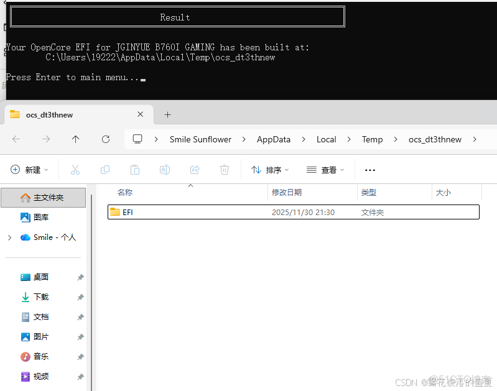Unpin 文档 using its pin icon
Screen dimensions: 497x391
pos(80,317)
